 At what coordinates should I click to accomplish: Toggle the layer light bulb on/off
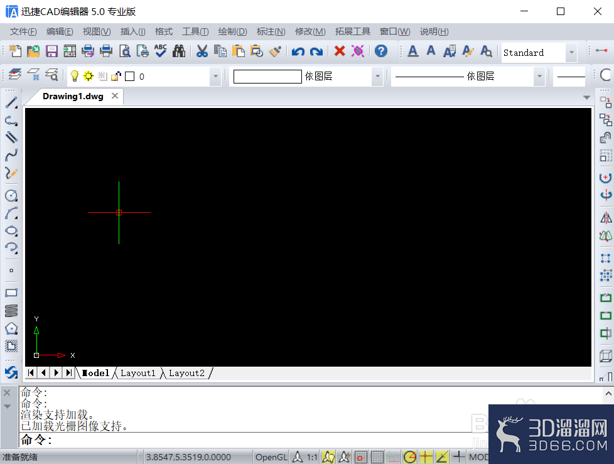(x=75, y=76)
